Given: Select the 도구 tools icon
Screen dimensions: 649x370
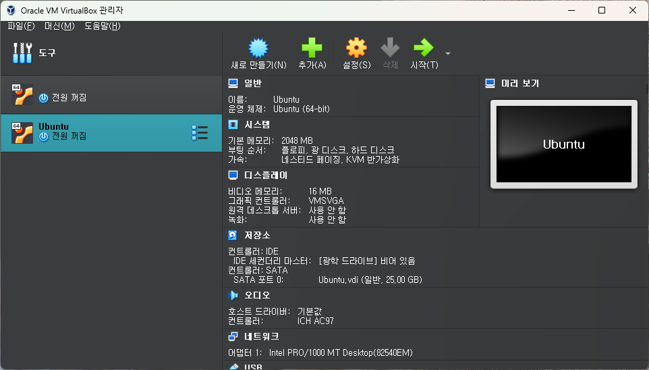Looking at the screenshot, I should click(22, 53).
